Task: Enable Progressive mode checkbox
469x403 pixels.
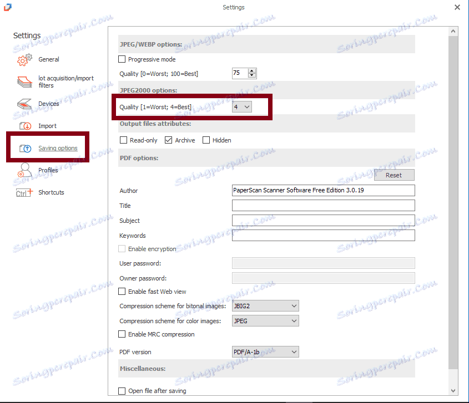Action: pyautogui.click(x=122, y=59)
